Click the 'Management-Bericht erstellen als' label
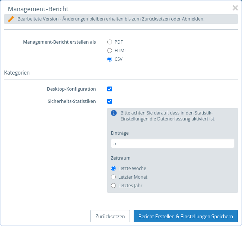 pos(60,42)
